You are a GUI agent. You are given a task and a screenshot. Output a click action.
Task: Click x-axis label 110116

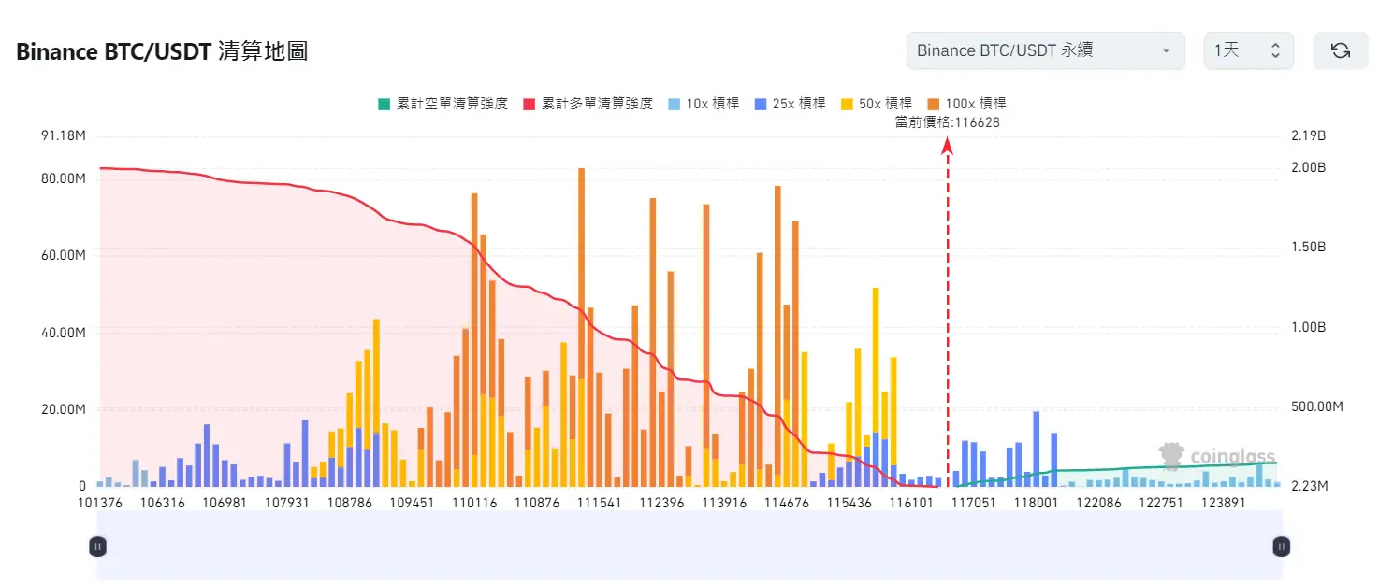pyautogui.click(x=474, y=503)
